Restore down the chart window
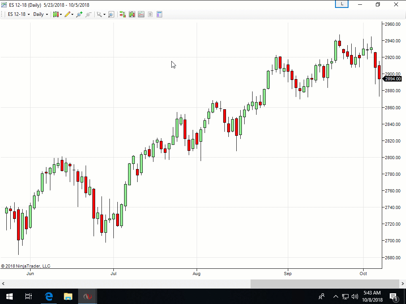 click(x=378, y=4)
